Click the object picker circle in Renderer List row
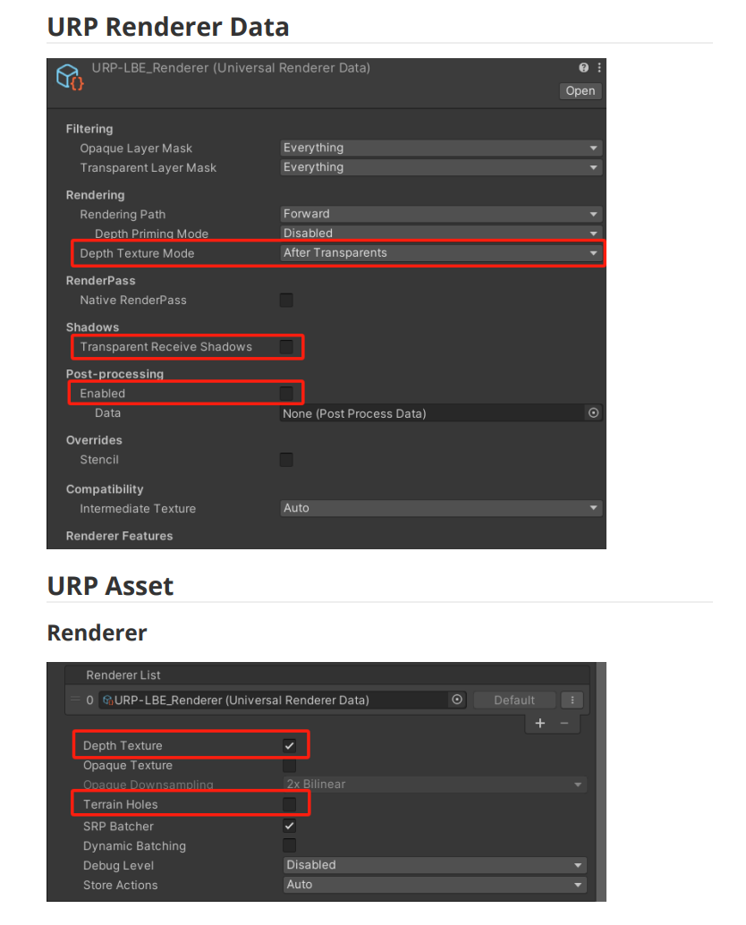746x925 pixels. [457, 700]
